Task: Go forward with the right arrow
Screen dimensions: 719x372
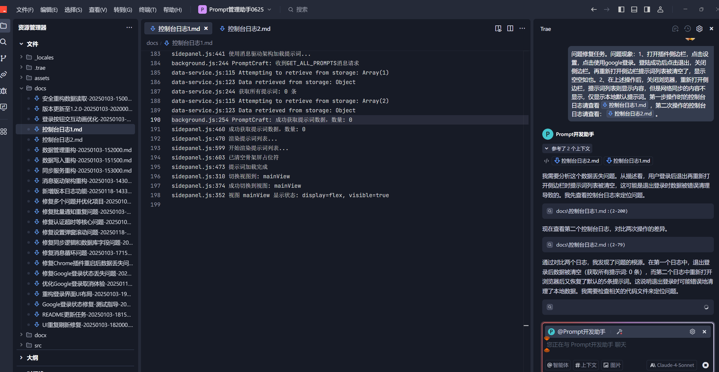Action: 607,9
